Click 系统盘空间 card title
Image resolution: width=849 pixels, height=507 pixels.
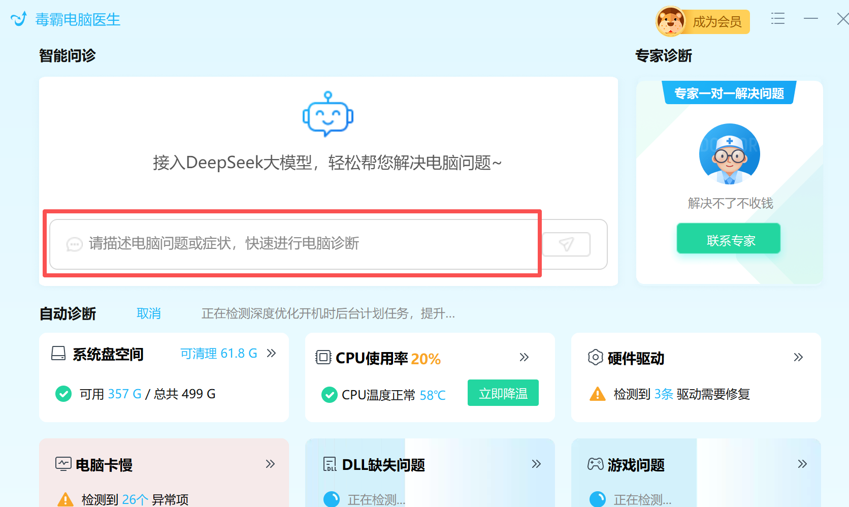pos(108,354)
